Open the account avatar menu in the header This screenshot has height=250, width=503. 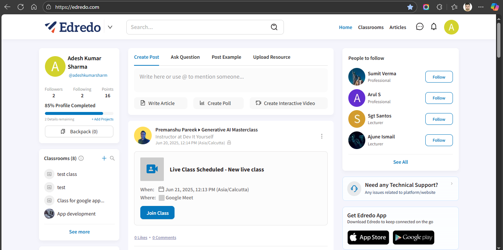tap(451, 27)
